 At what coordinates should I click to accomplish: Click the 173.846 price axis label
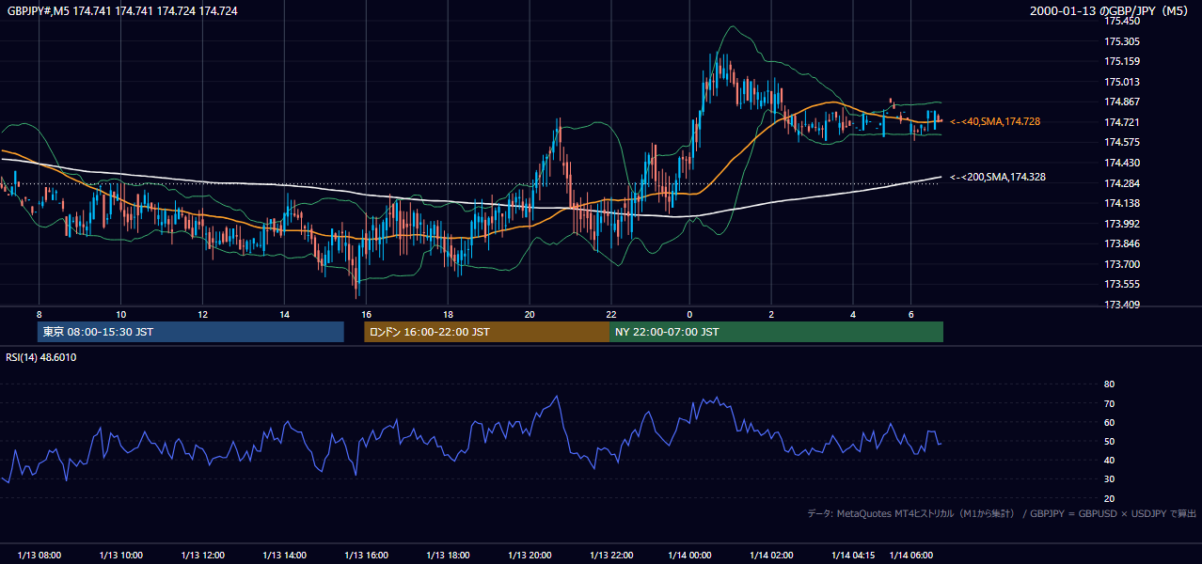[x=1121, y=243]
